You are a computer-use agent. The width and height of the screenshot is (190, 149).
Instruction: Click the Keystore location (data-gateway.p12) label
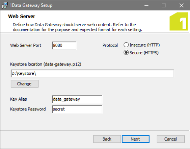tap(46, 64)
